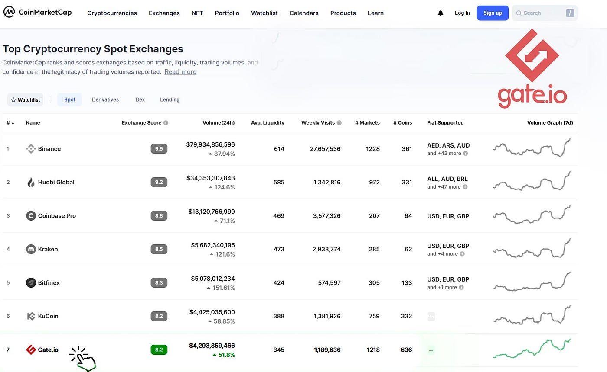Open the Portfolio page
607x372 pixels.
(227, 13)
